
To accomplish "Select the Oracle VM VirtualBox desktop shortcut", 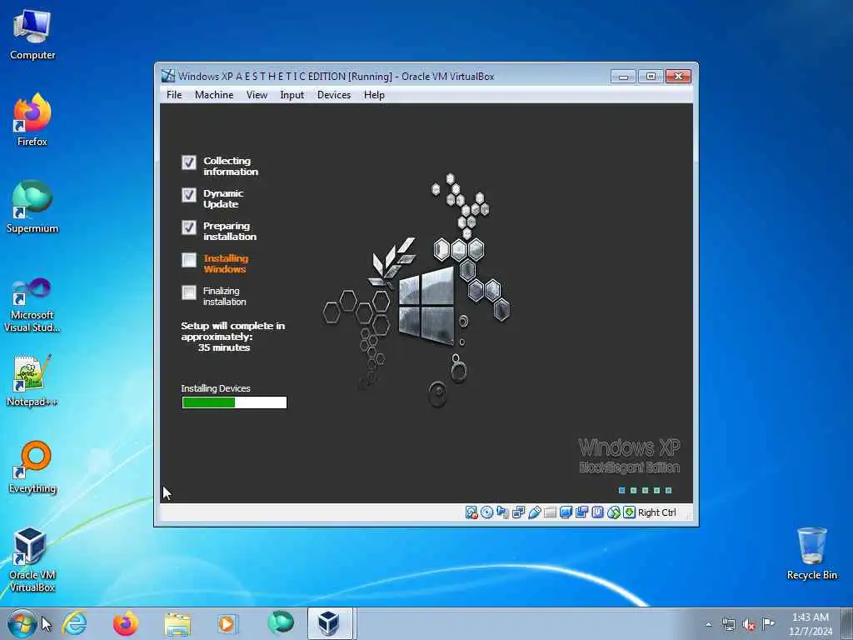I will tap(32, 560).
